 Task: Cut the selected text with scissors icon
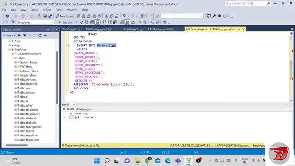pyautogui.click(x=106, y=16)
